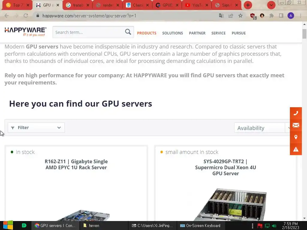
Task: Open heven folder taskbar button
Action: 104,226
